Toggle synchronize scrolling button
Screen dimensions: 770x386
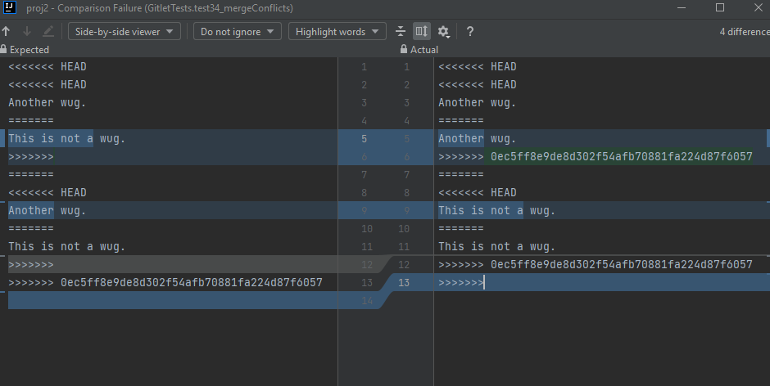(422, 31)
